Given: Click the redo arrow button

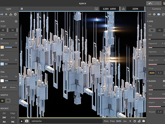Looking at the screenshot, I should coord(158,3).
